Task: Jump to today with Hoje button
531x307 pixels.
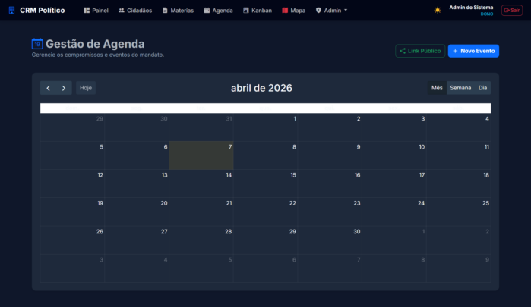Action: (86, 88)
